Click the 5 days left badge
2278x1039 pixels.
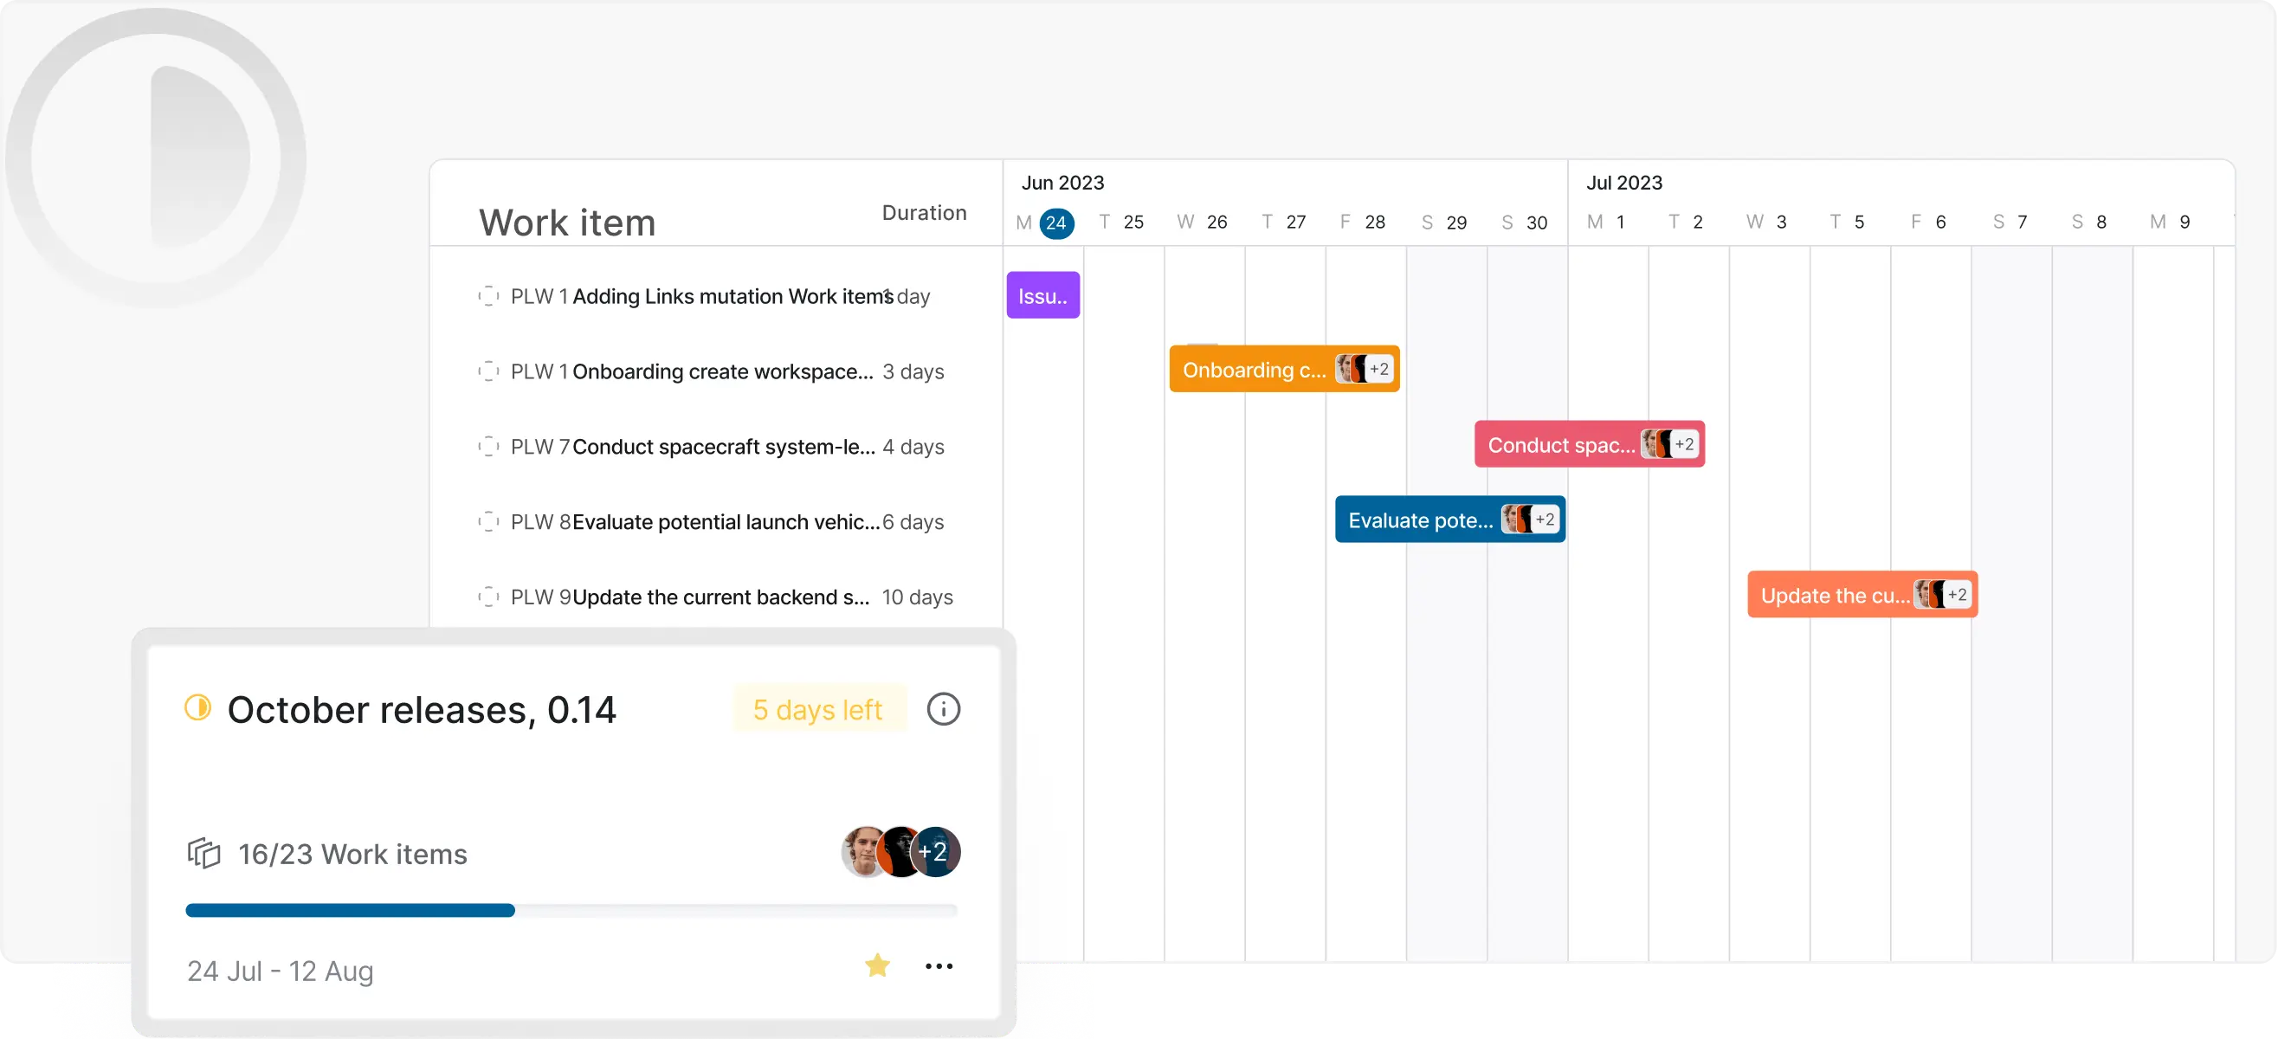click(x=818, y=709)
